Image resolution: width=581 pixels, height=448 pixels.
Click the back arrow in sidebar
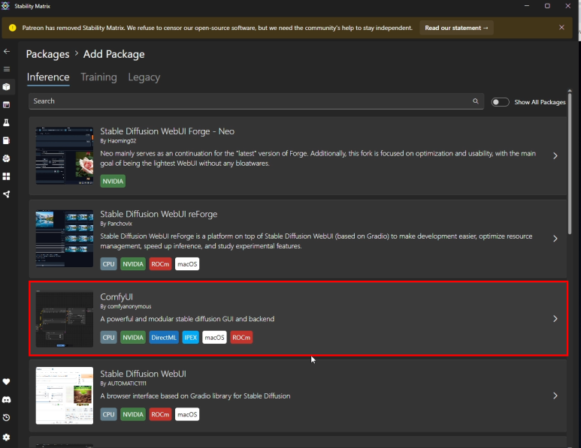pyautogui.click(x=7, y=52)
